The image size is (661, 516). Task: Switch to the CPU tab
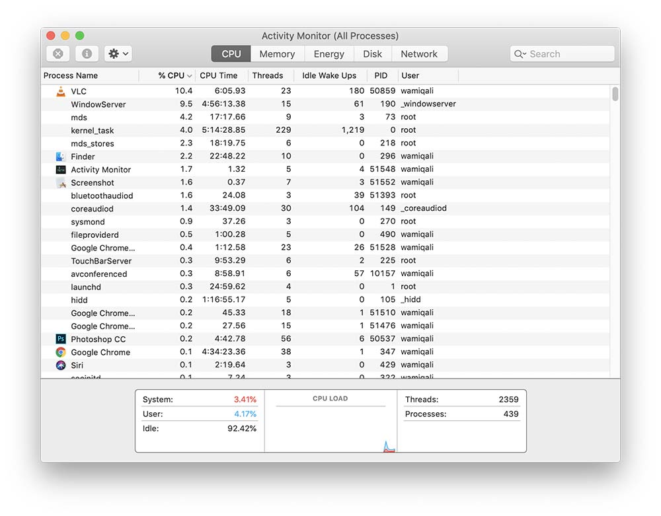(x=231, y=54)
